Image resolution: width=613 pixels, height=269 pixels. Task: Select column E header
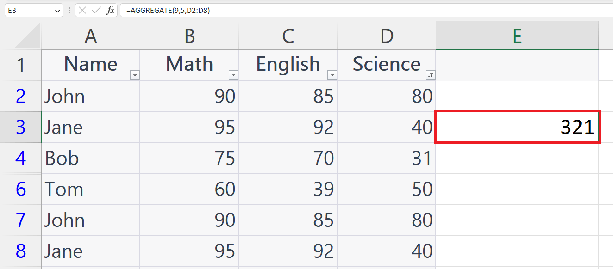(x=517, y=35)
